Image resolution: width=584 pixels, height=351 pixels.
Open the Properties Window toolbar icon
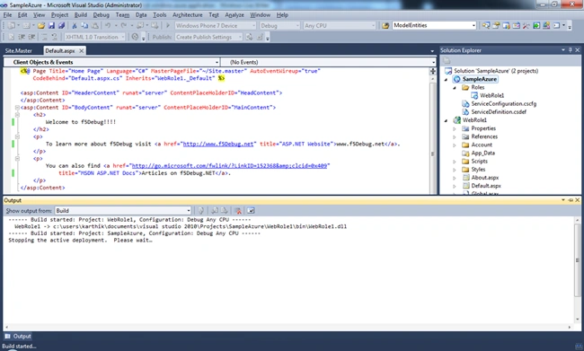(x=496, y=26)
